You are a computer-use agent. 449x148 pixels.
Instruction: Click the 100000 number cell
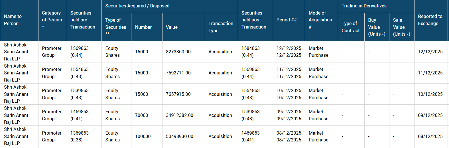coord(143,137)
